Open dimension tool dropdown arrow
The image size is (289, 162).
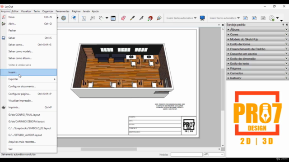click(107, 18)
